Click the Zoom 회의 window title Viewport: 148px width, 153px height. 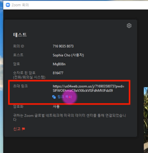(x=20, y=5)
